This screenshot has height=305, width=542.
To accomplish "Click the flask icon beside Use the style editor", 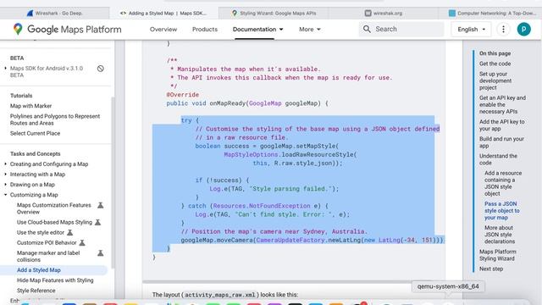I will pyautogui.click(x=69, y=233).
